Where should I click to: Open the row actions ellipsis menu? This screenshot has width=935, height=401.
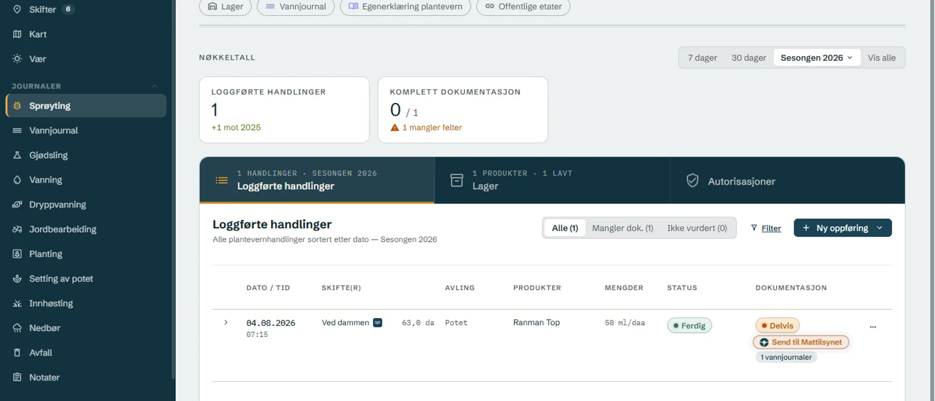click(873, 327)
